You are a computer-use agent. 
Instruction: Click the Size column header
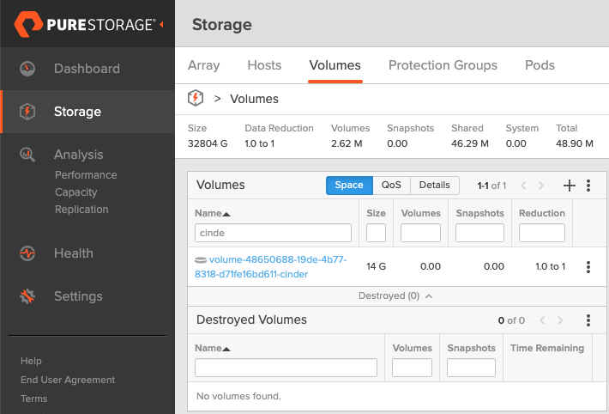376,213
